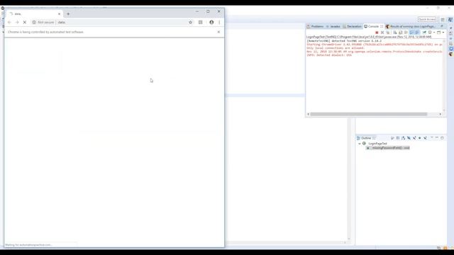Open a new Chrome tab

pos(68,14)
